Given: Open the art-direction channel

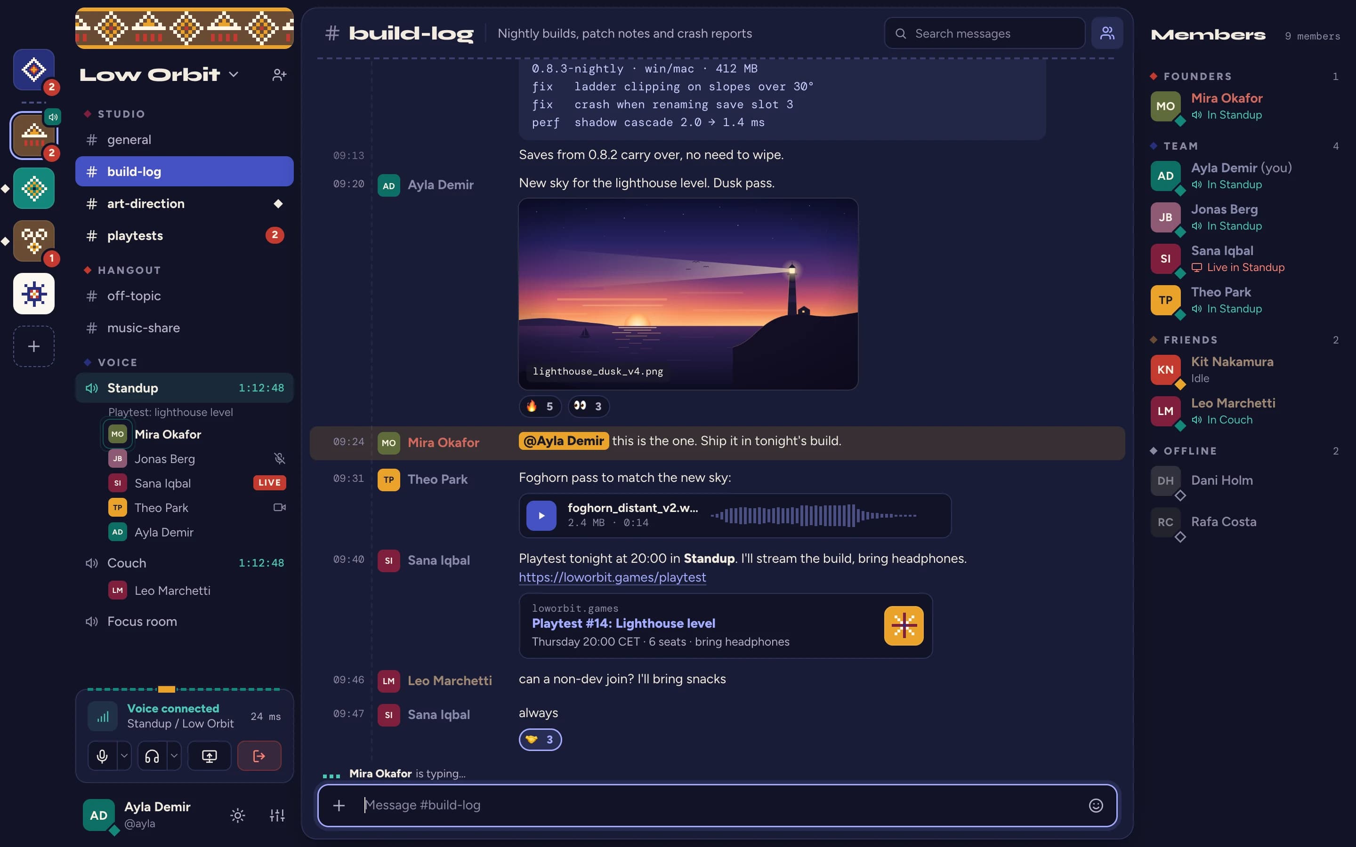Looking at the screenshot, I should click(x=185, y=203).
